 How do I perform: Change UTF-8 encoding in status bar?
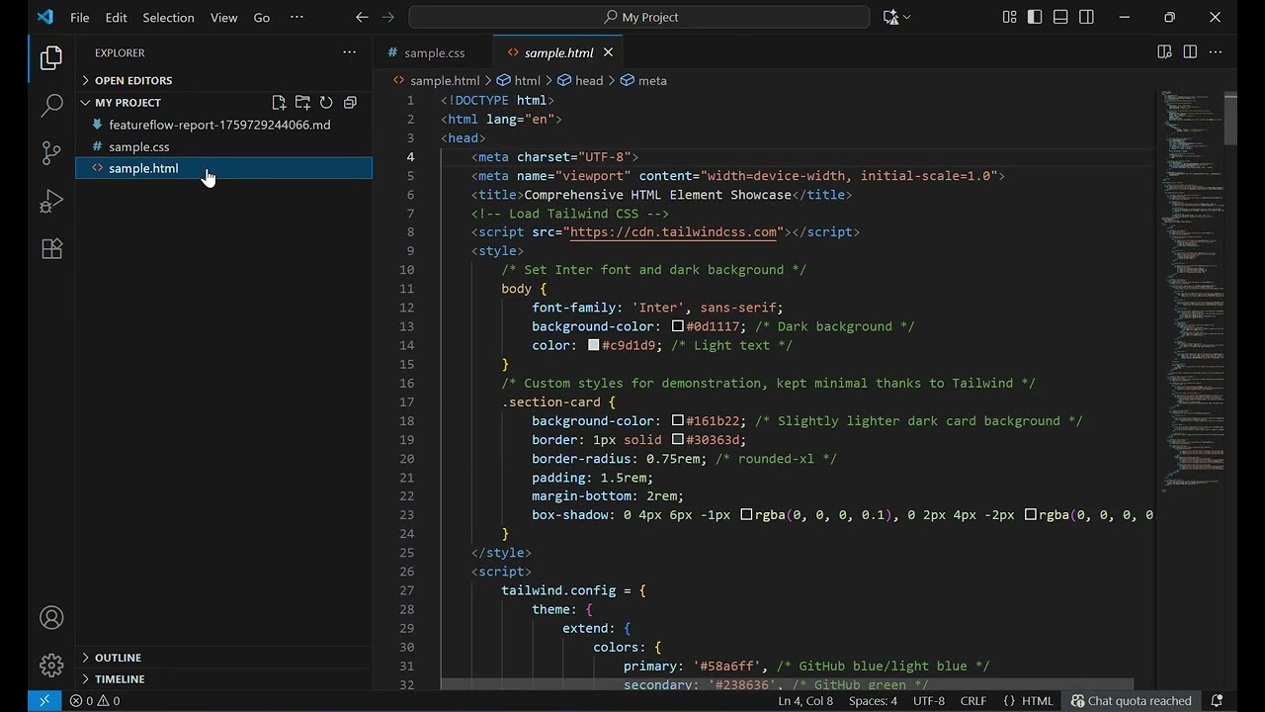(929, 701)
